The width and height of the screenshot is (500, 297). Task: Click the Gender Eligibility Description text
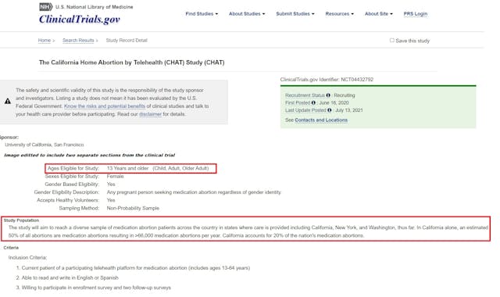click(x=194, y=192)
